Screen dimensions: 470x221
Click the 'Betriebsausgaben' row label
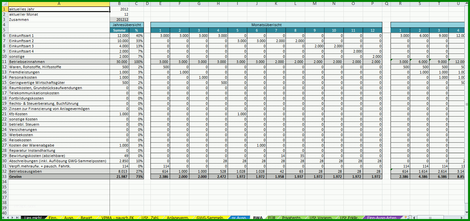26,171
